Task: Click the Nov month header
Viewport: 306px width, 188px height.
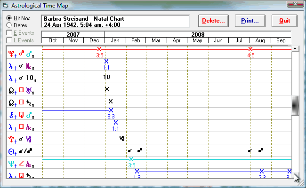Action: coord(73,40)
